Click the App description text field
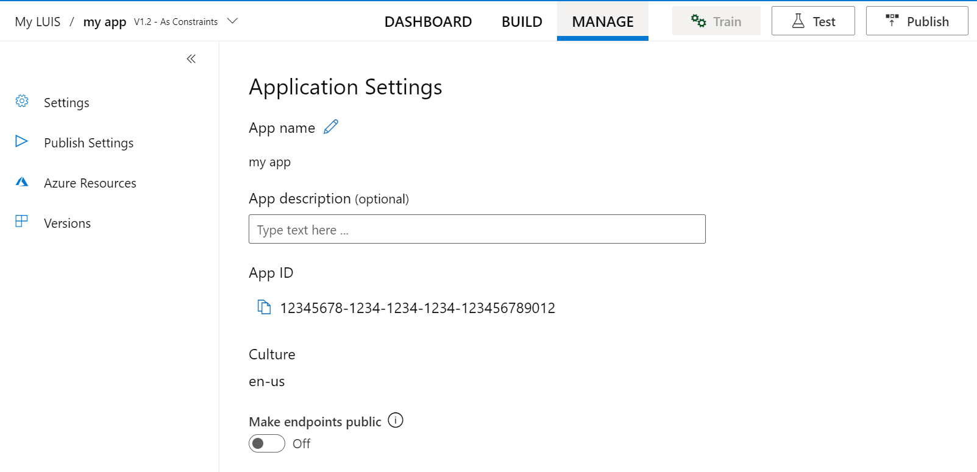977x472 pixels. [477, 229]
